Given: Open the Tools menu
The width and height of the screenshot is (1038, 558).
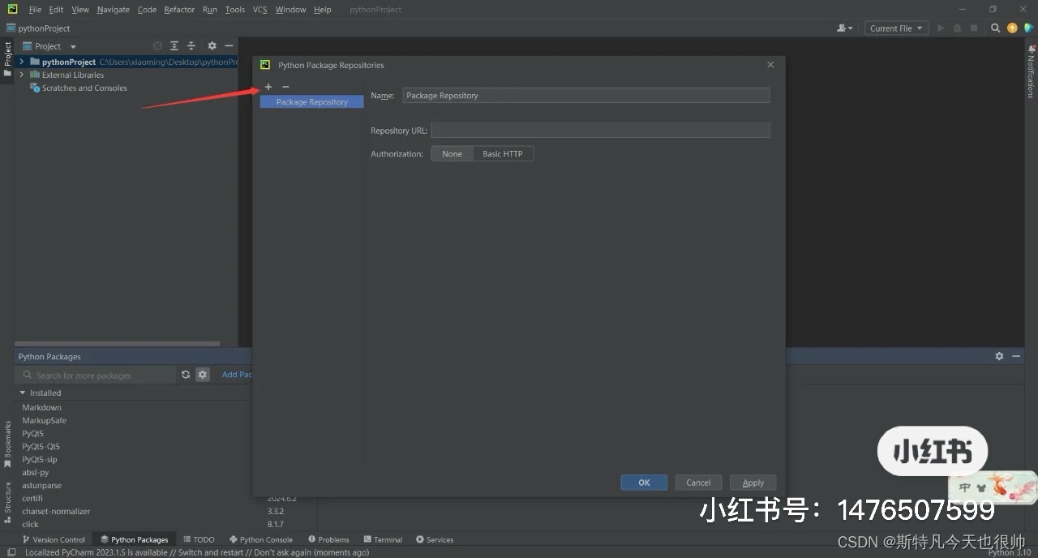Looking at the screenshot, I should [235, 10].
